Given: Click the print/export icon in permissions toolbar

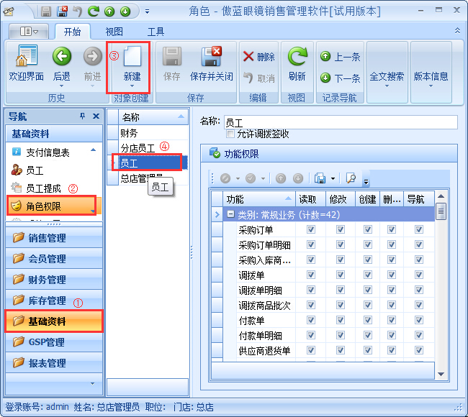Looking at the screenshot, I should pyautogui.click(x=320, y=178).
